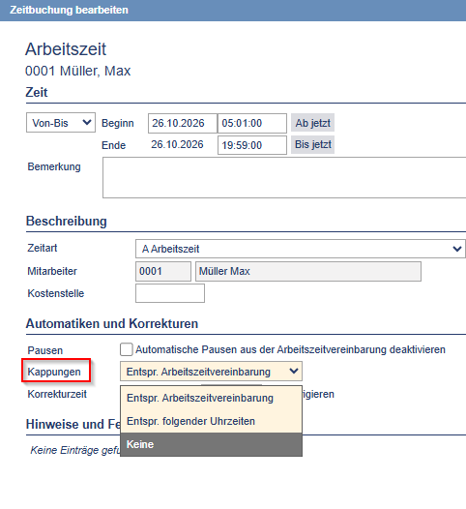This screenshot has height=509, width=466.
Task: Click the empty Kostenstelle field
Action: 170,293
